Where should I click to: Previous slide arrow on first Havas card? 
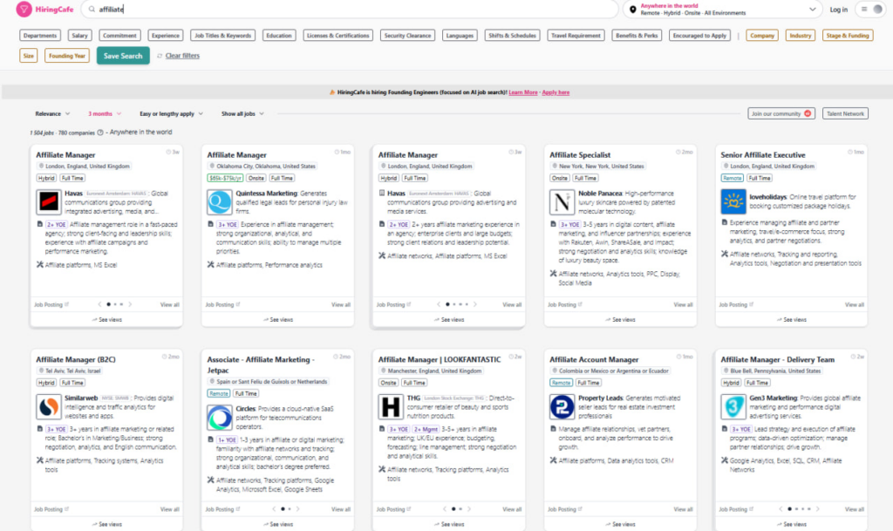(99, 304)
